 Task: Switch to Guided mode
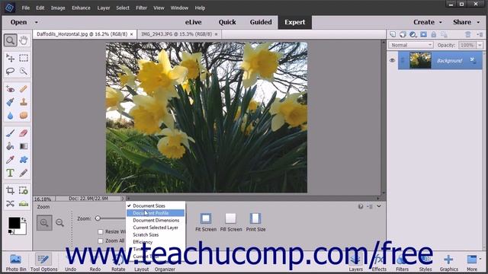[261, 22]
